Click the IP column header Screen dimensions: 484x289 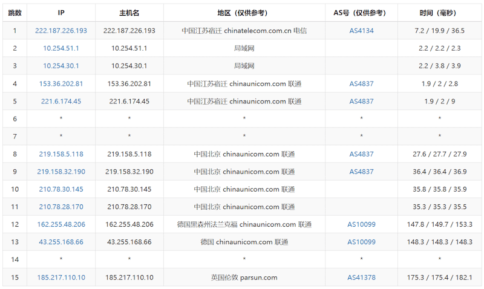point(61,13)
